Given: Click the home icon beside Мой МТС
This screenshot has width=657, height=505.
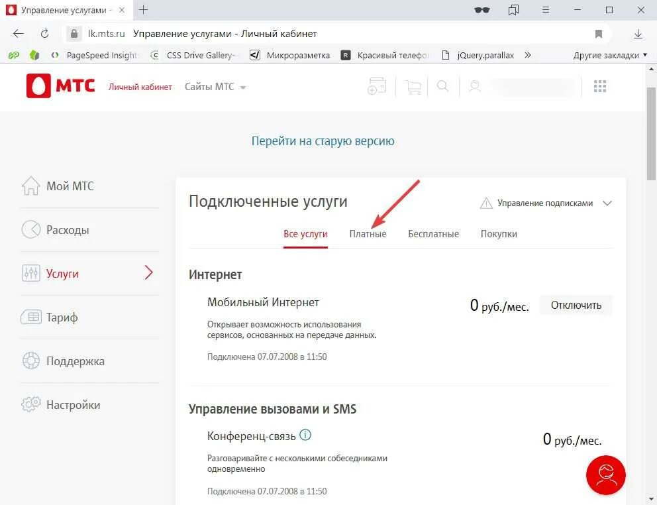Looking at the screenshot, I should 30,186.
